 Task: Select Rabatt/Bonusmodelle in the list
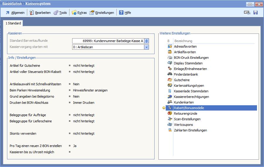pos(189,108)
